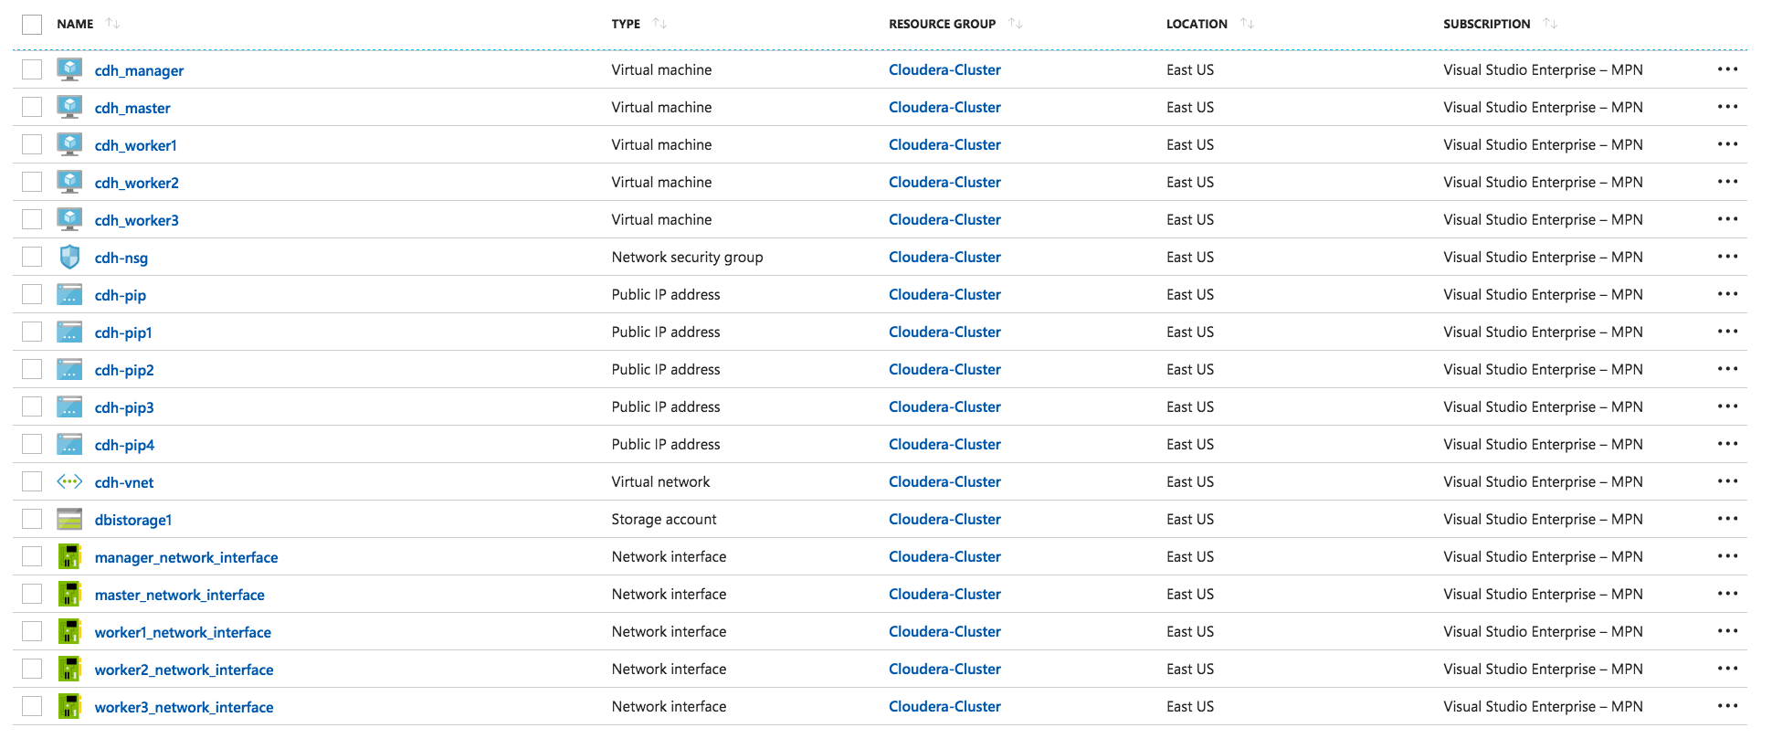Screen dimensions: 1772x749
Task: Open the cdh_worker1 virtual machine link
Action: coord(136,145)
